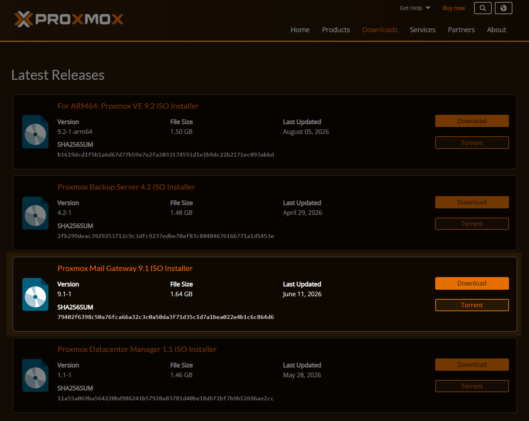Open the globe language selector

point(504,8)
